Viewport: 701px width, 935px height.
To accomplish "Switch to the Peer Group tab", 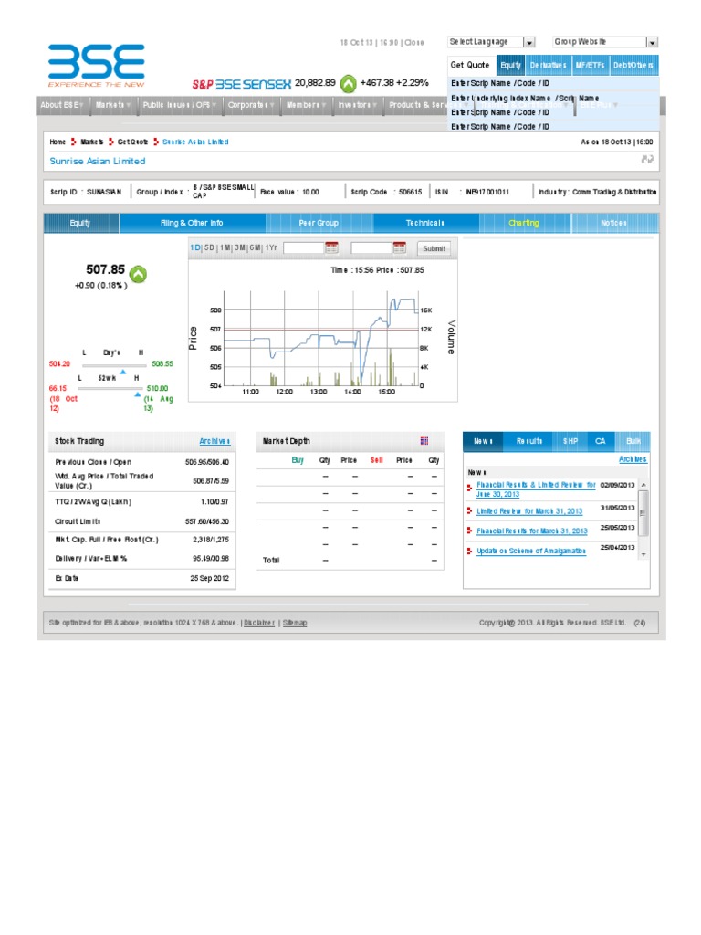I will coord(319,223).
